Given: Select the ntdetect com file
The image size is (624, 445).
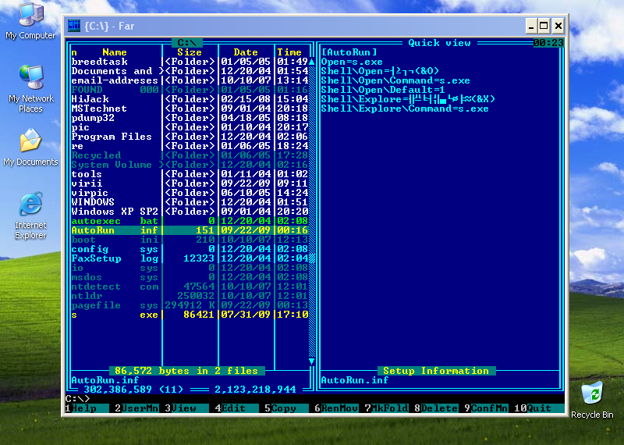Looking at the screenshot, I should pyautogui.click(x=190, y=287).
